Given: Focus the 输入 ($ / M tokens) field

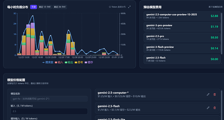Looking at the screenshot, I should coord(49,111).
